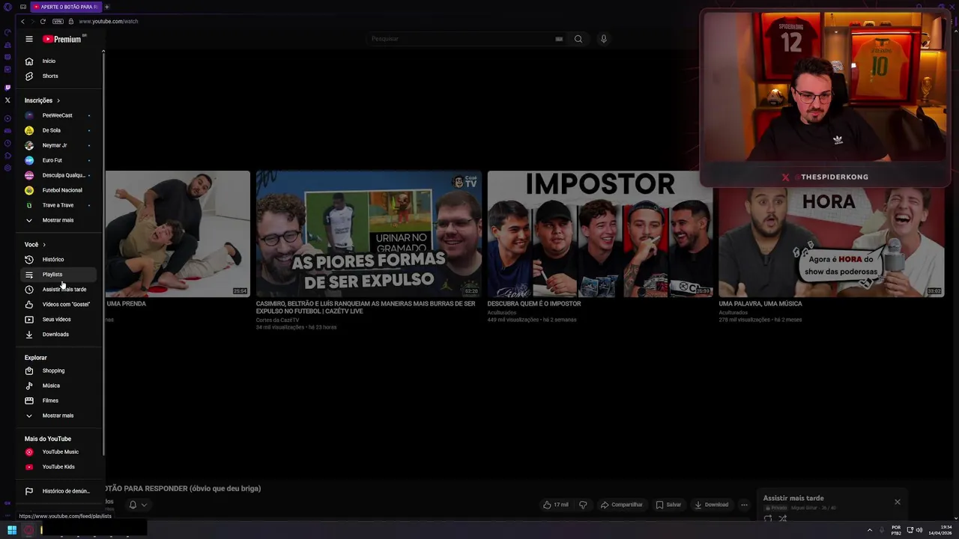Viewport: 959px width, 539px height.
Task: Open Seus vídeos in the sidebar
Action: coord(60,319)
